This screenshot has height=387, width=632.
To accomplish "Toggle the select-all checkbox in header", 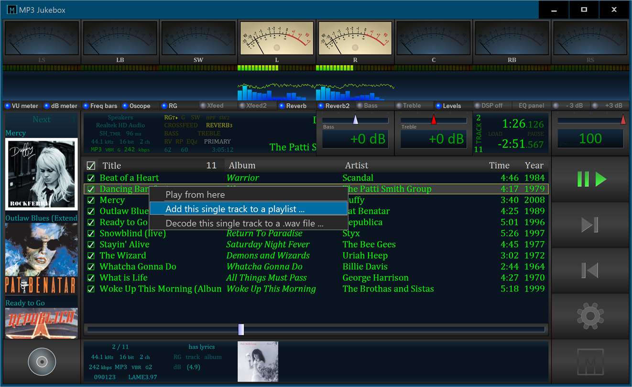I will (x=91, y=166).
